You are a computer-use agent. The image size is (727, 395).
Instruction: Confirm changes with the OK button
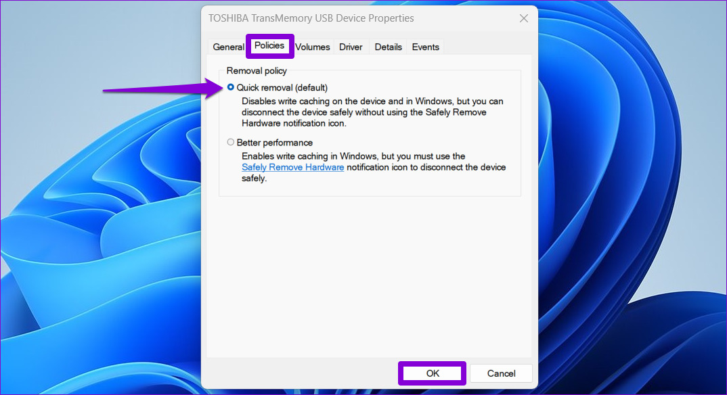[431, 373]
